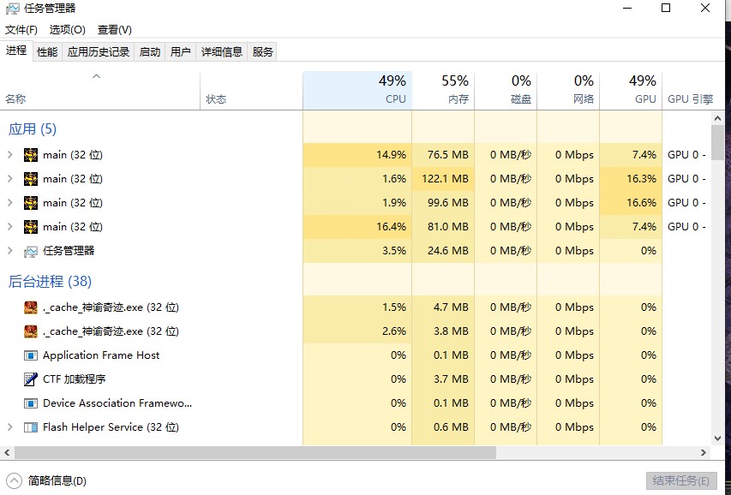Open the 文件(F) menu
731x495 pixels.
click(x=21, y=30)
